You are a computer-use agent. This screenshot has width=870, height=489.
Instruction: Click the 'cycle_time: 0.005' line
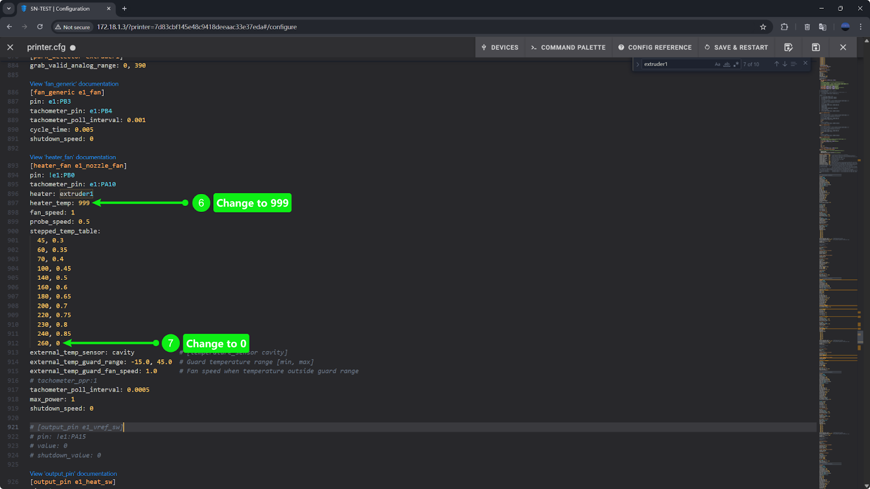click(x=61, y=130)
